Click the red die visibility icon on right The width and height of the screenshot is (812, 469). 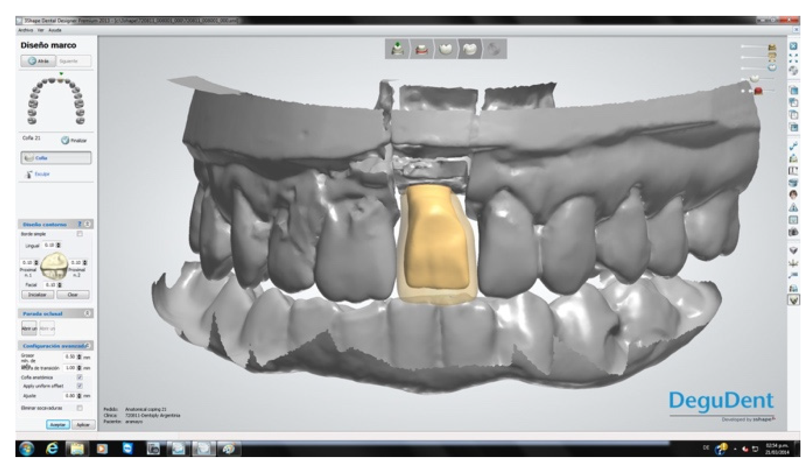coord(758,90)
